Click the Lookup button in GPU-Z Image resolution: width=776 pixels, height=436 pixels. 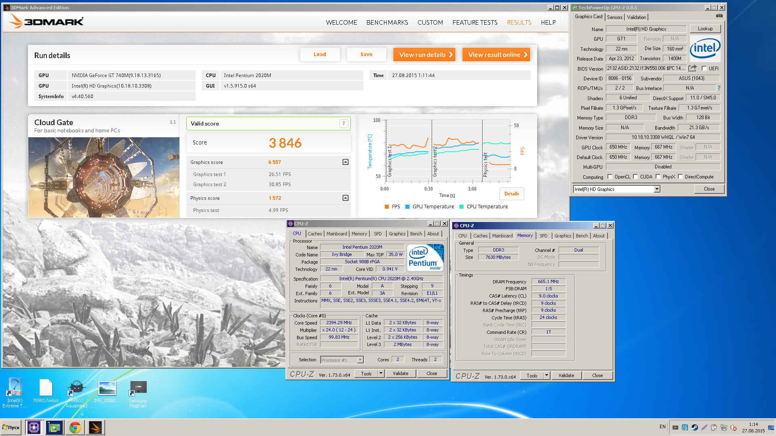[x=705, y=29]
